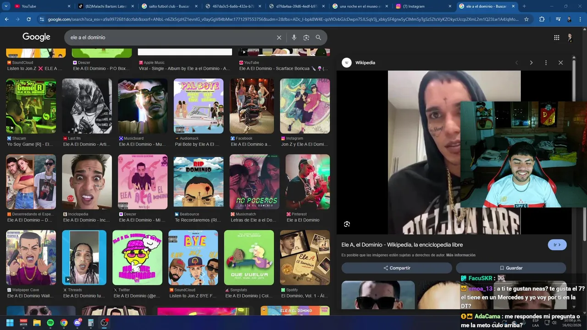Open the Google account avatar menu

point(570,38)
